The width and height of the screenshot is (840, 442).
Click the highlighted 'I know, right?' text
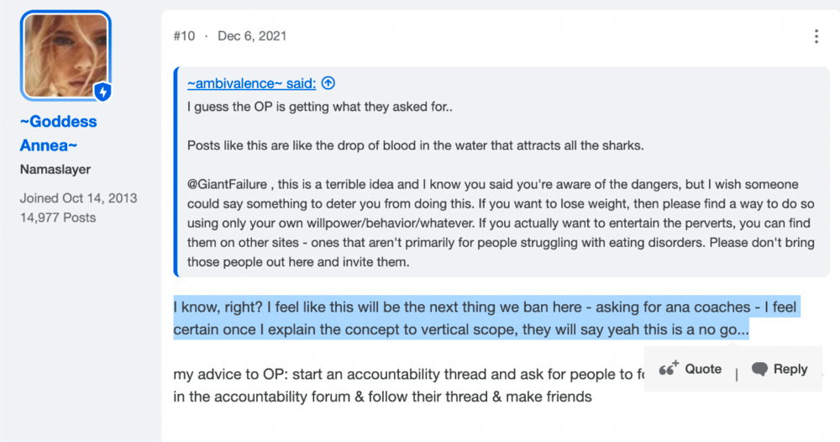218,307
